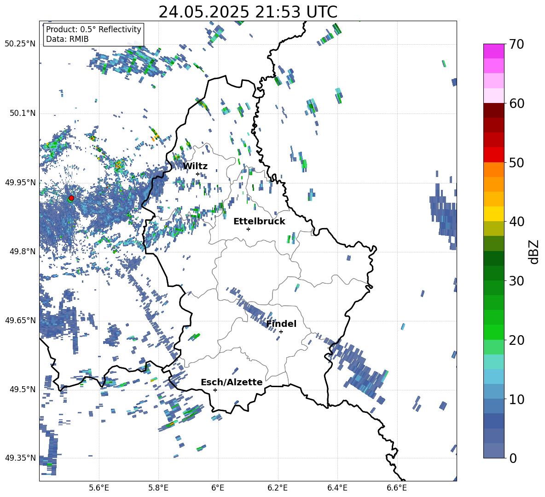Click the 'Ettelbruck' city label
The width and height of the screenshot is (545, 497).
coord(259,222)
